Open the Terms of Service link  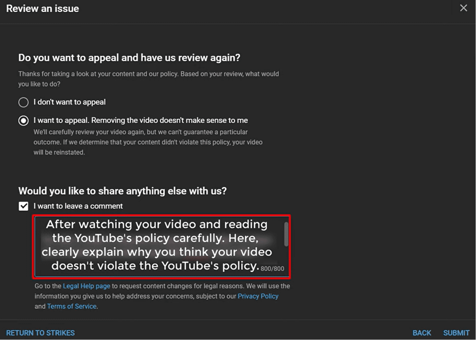pos(72,306)
